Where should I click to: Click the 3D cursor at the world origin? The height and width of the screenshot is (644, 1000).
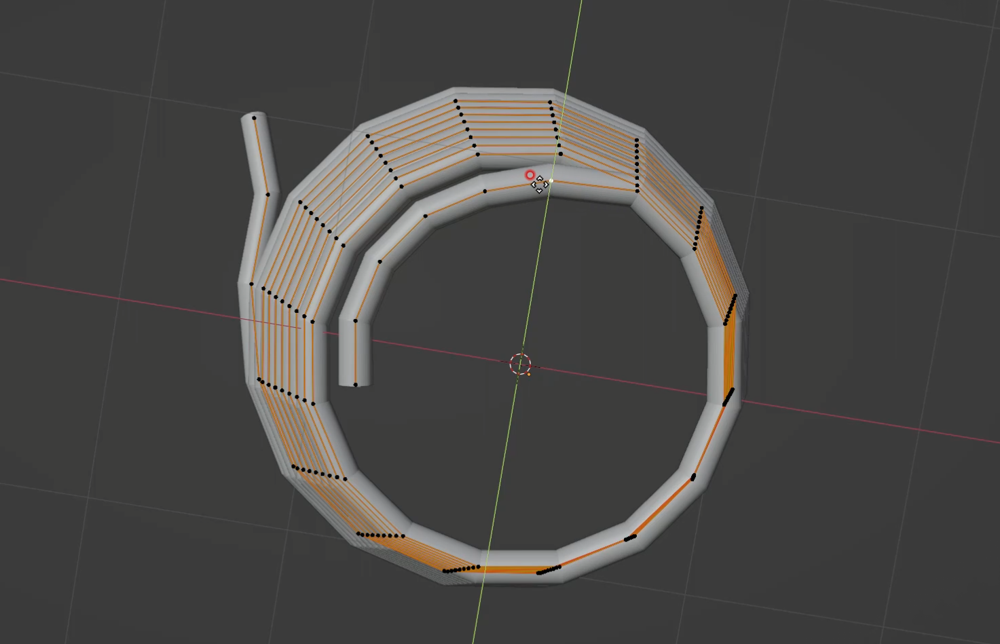tap(521, 364)
